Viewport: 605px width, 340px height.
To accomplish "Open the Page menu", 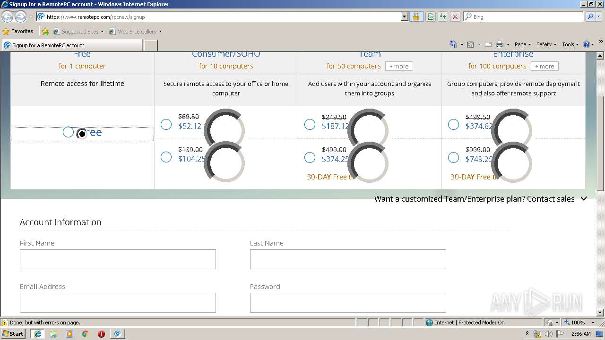I will pos(522,44).
